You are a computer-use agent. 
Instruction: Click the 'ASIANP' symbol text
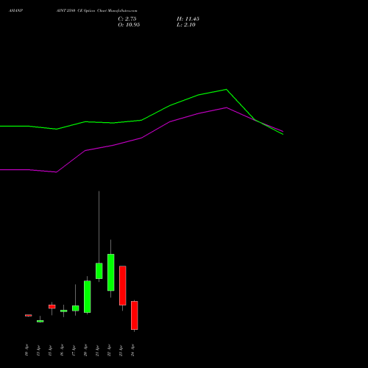pyautogui.click(x=16, y=11)
